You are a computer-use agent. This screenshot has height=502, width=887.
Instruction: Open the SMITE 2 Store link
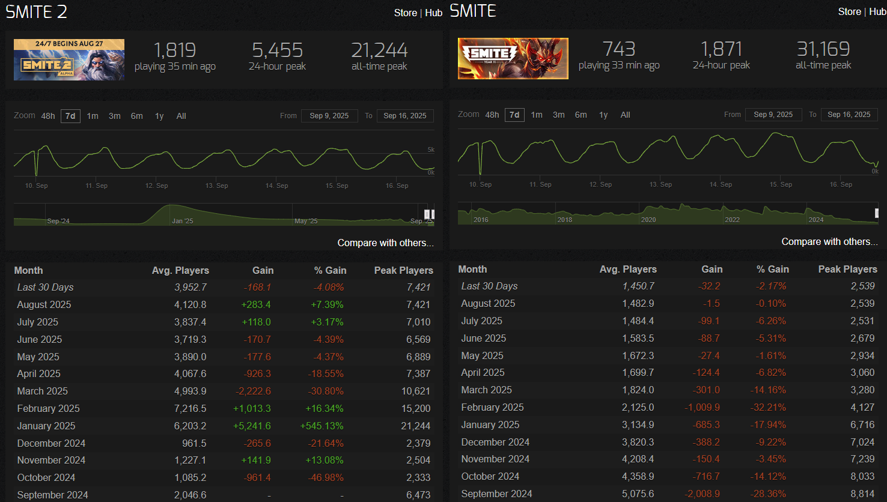406,13
